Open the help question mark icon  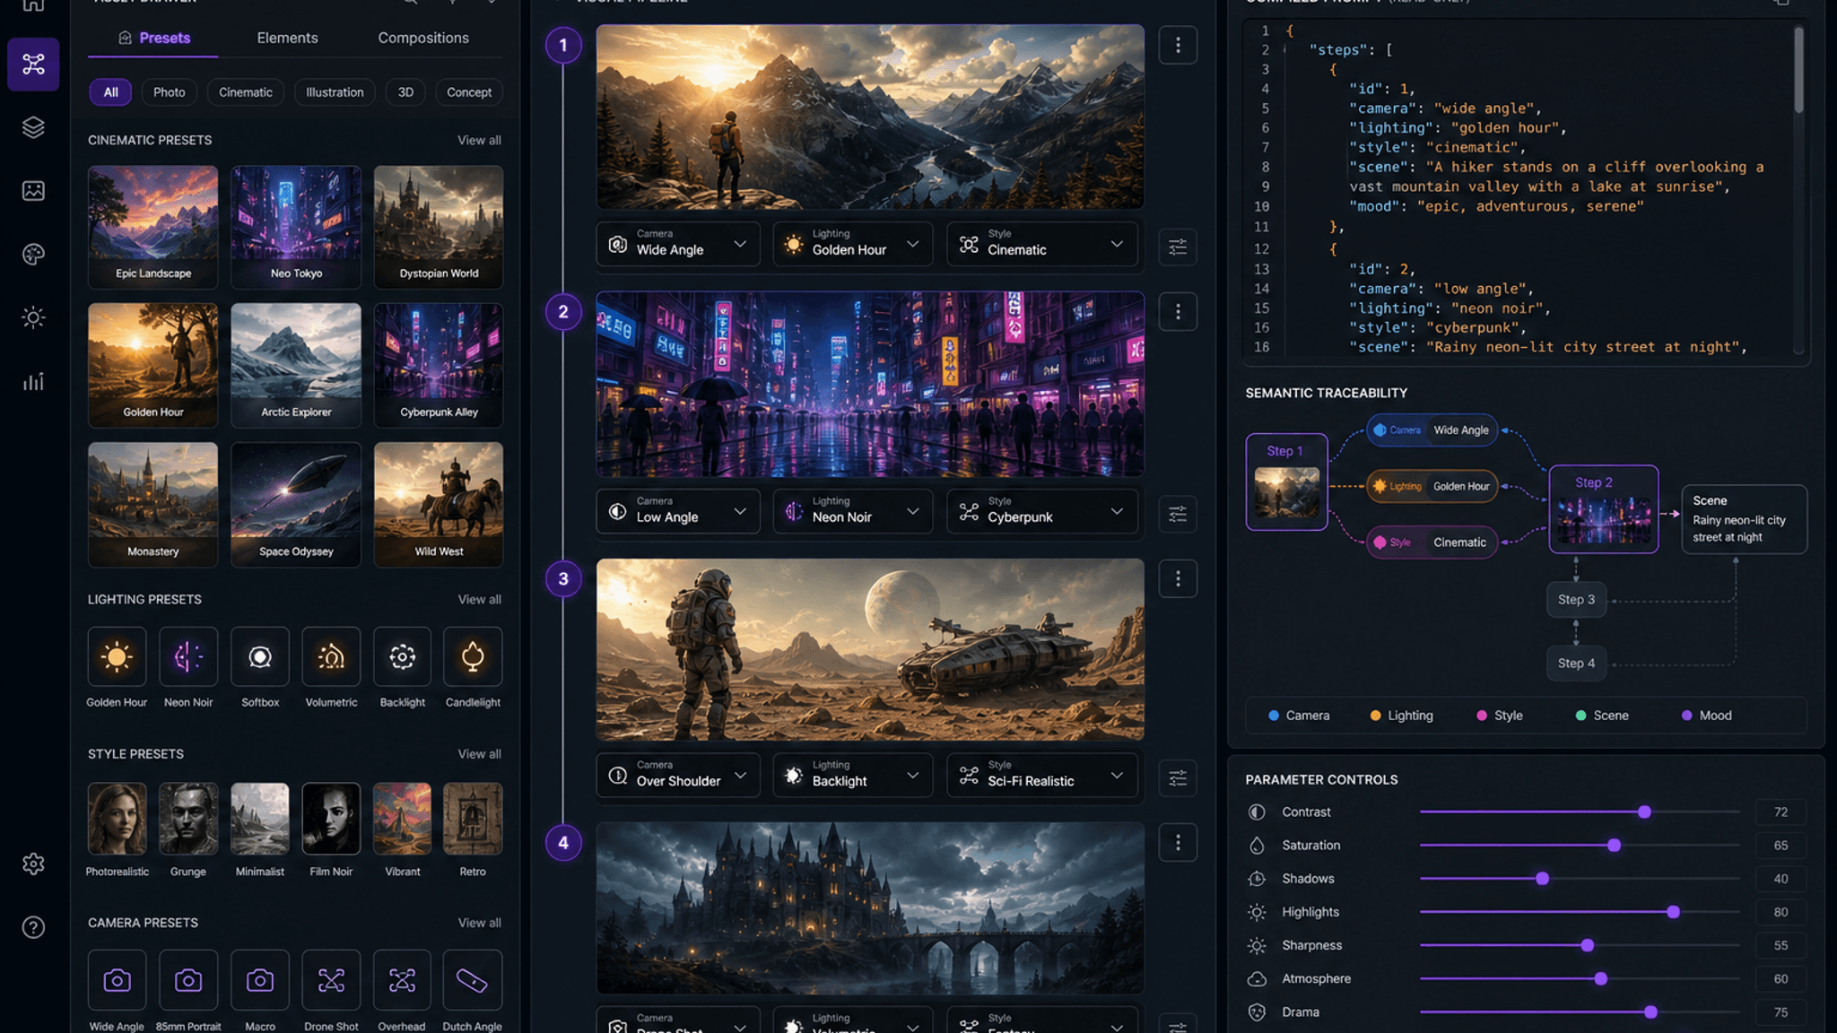tap(33, 927)
